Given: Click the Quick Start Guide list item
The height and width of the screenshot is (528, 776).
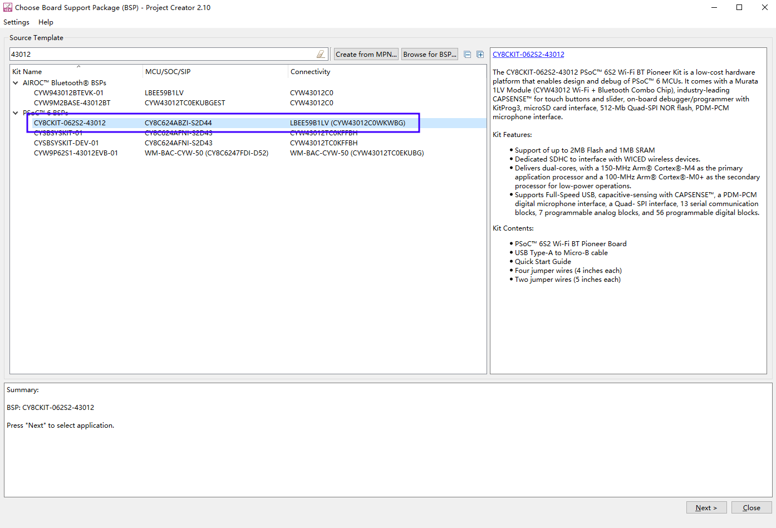Looking at the screenshot, I should click(543, 261).
